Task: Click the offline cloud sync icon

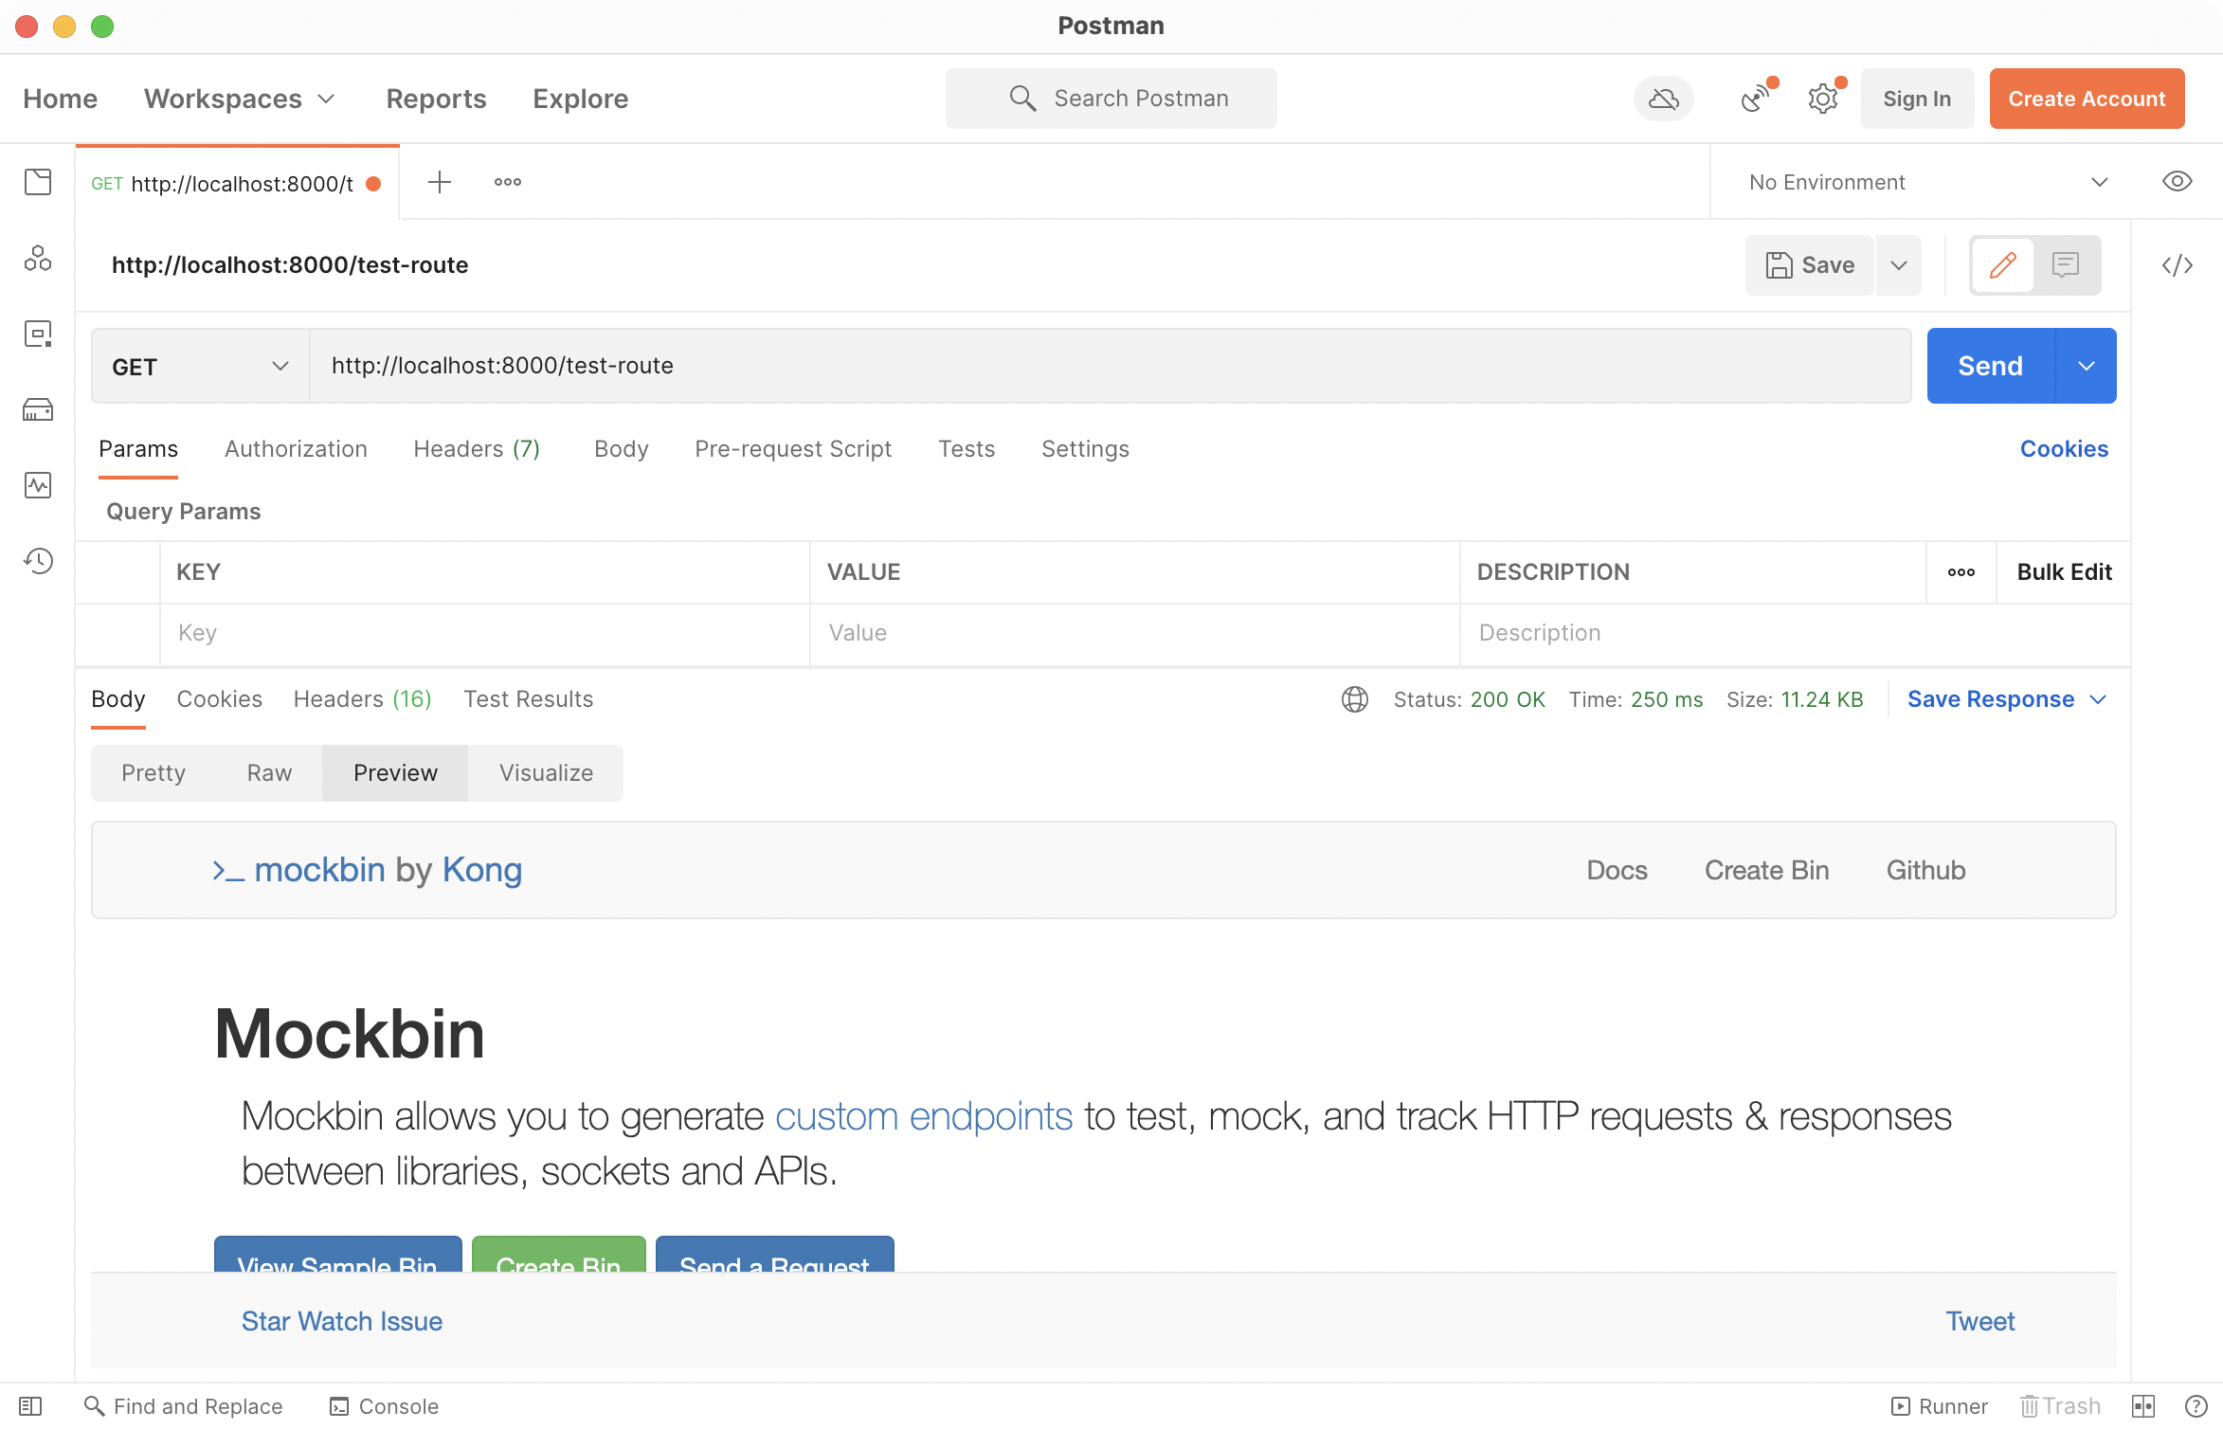Action: click(x=1663, y=99)
